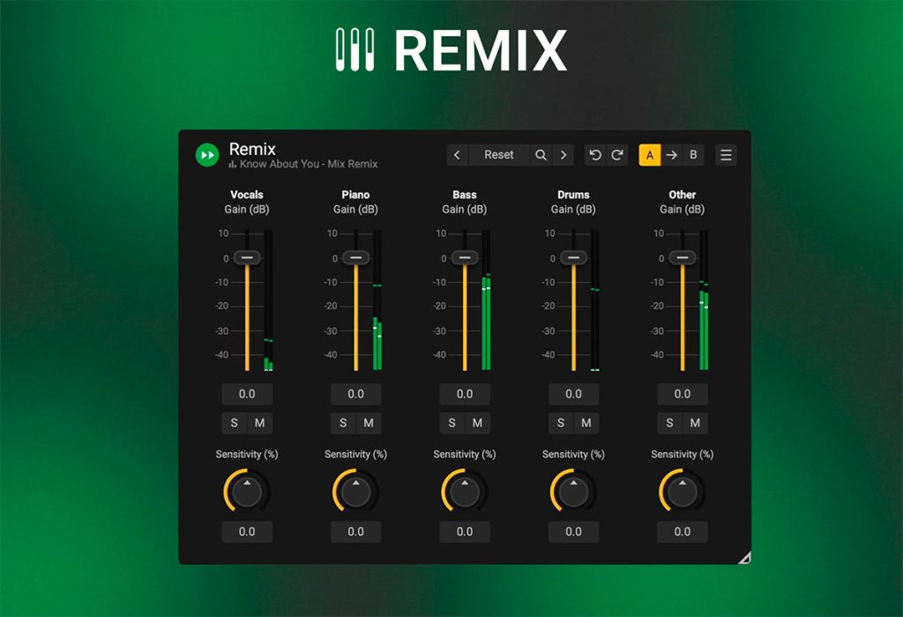Viewport: 903px width, 617px height.
Task: Mute the Other stem
Action: (x=695, y=423)
